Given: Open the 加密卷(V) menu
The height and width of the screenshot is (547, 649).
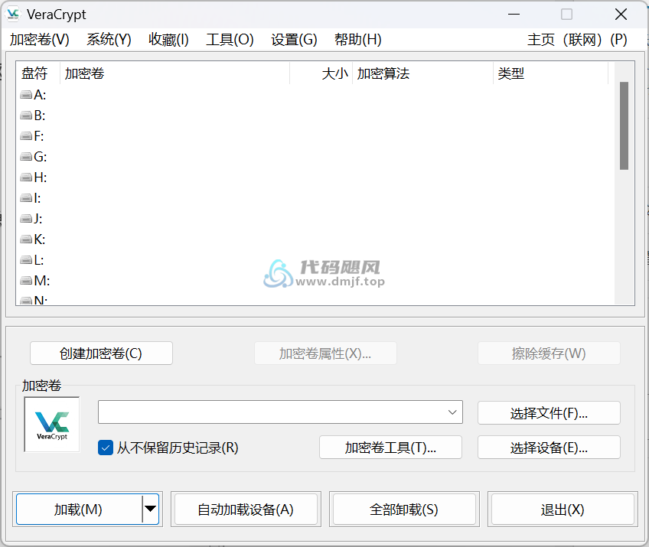Looking at the screenshot, I should click(x=40, y=40).
